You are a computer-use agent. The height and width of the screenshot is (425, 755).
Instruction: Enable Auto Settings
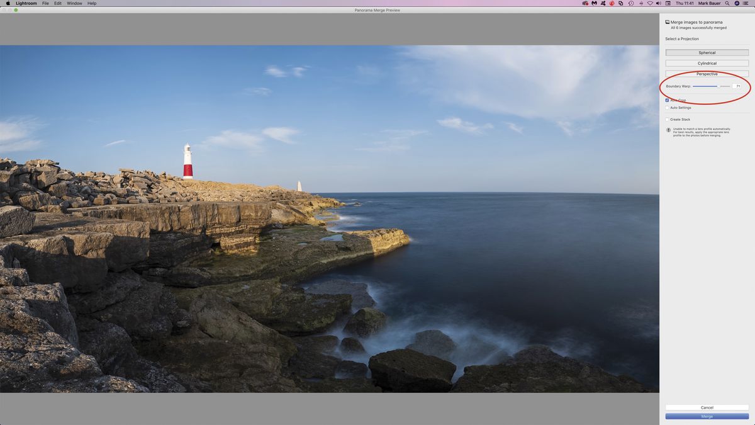click(x=668, y=108)
